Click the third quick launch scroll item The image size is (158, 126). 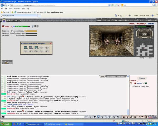tap(37, 48)
